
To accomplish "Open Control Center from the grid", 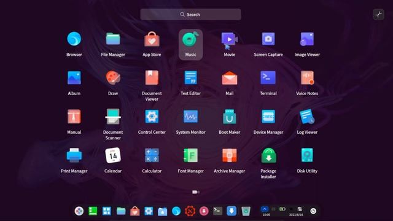I will pyautogui.click(x=152, y=117).
